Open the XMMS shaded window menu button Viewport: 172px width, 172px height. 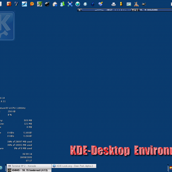coord(80,10)
